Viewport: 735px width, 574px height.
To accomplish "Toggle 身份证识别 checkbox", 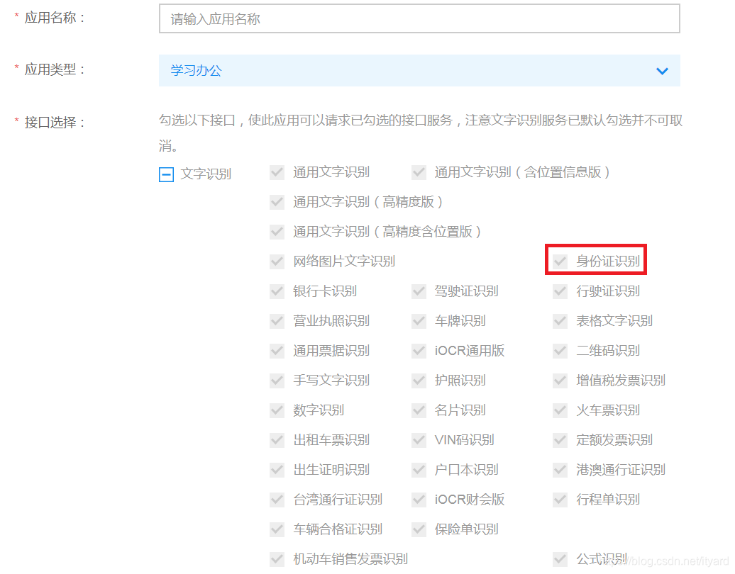I will point(560,261).
